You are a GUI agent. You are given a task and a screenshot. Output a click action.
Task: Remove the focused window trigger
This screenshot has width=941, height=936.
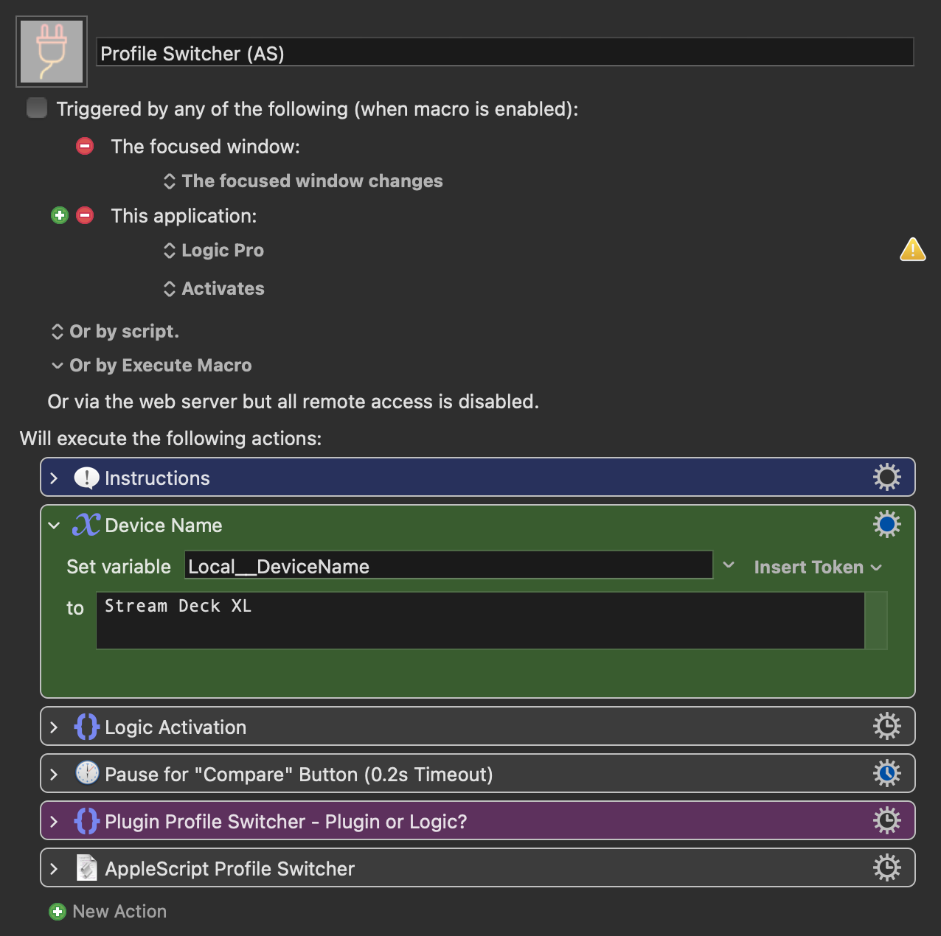pos(85,146)
